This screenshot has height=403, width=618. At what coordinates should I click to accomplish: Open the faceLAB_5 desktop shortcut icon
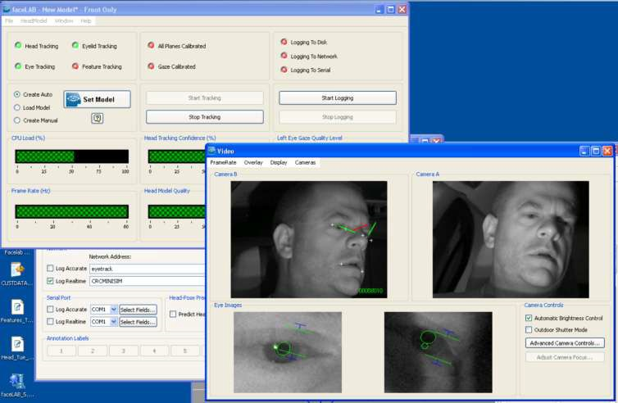point(17,382)
